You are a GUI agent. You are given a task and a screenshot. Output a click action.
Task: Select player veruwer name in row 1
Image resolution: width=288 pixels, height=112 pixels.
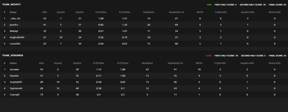14,69
